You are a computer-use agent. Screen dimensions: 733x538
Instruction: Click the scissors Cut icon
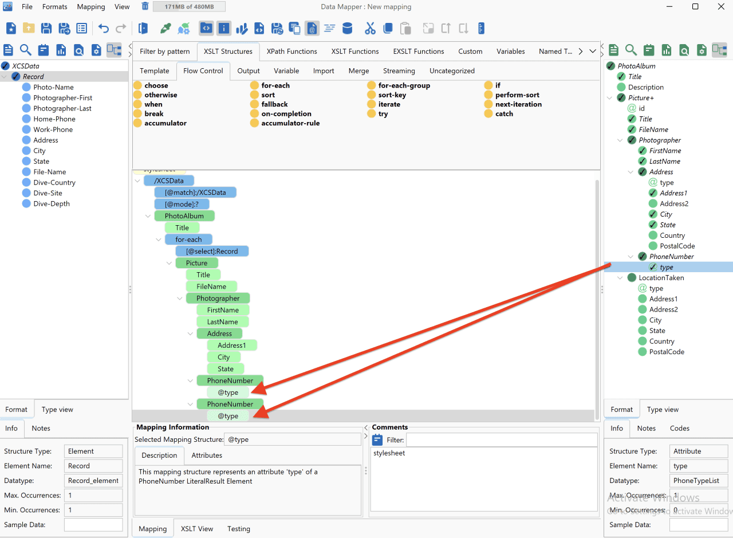coord(370,28)
